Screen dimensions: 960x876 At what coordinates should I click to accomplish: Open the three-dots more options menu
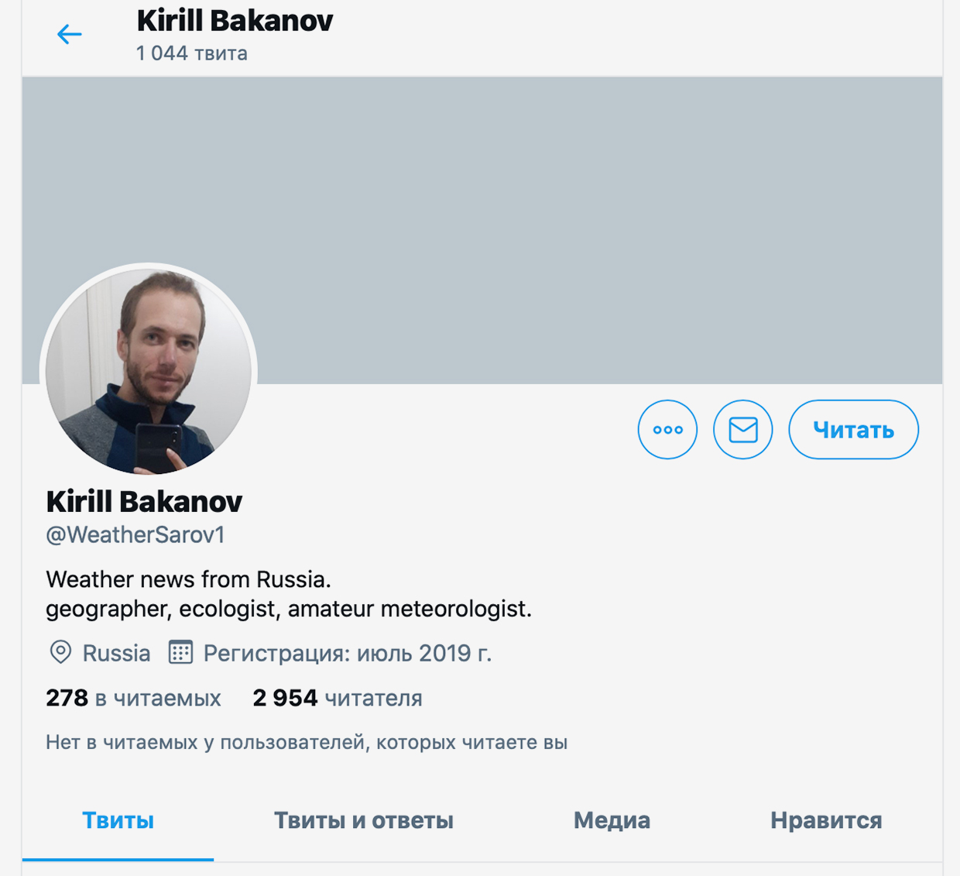667,429
